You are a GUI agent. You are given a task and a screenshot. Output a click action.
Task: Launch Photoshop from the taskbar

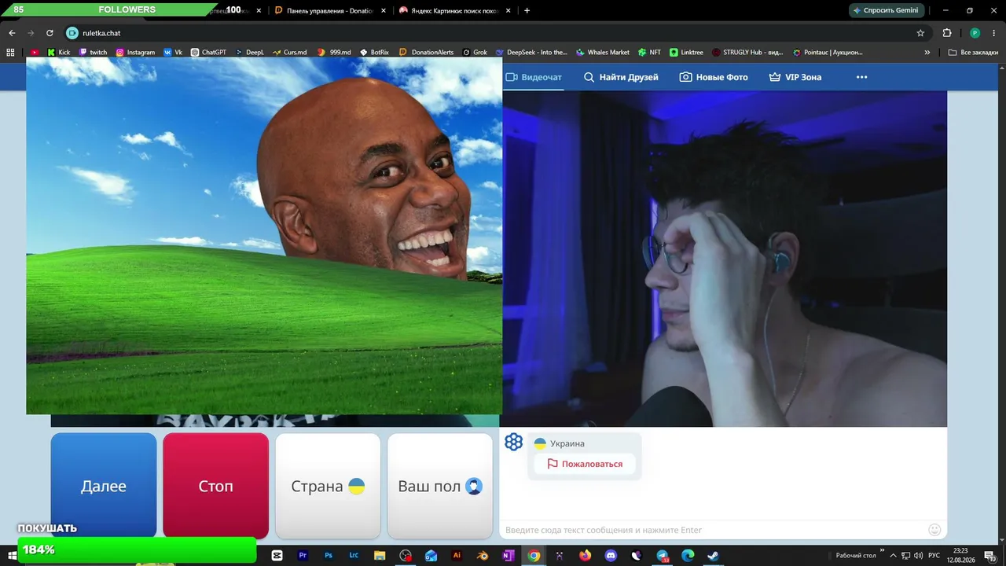click(x=329, y=556)
